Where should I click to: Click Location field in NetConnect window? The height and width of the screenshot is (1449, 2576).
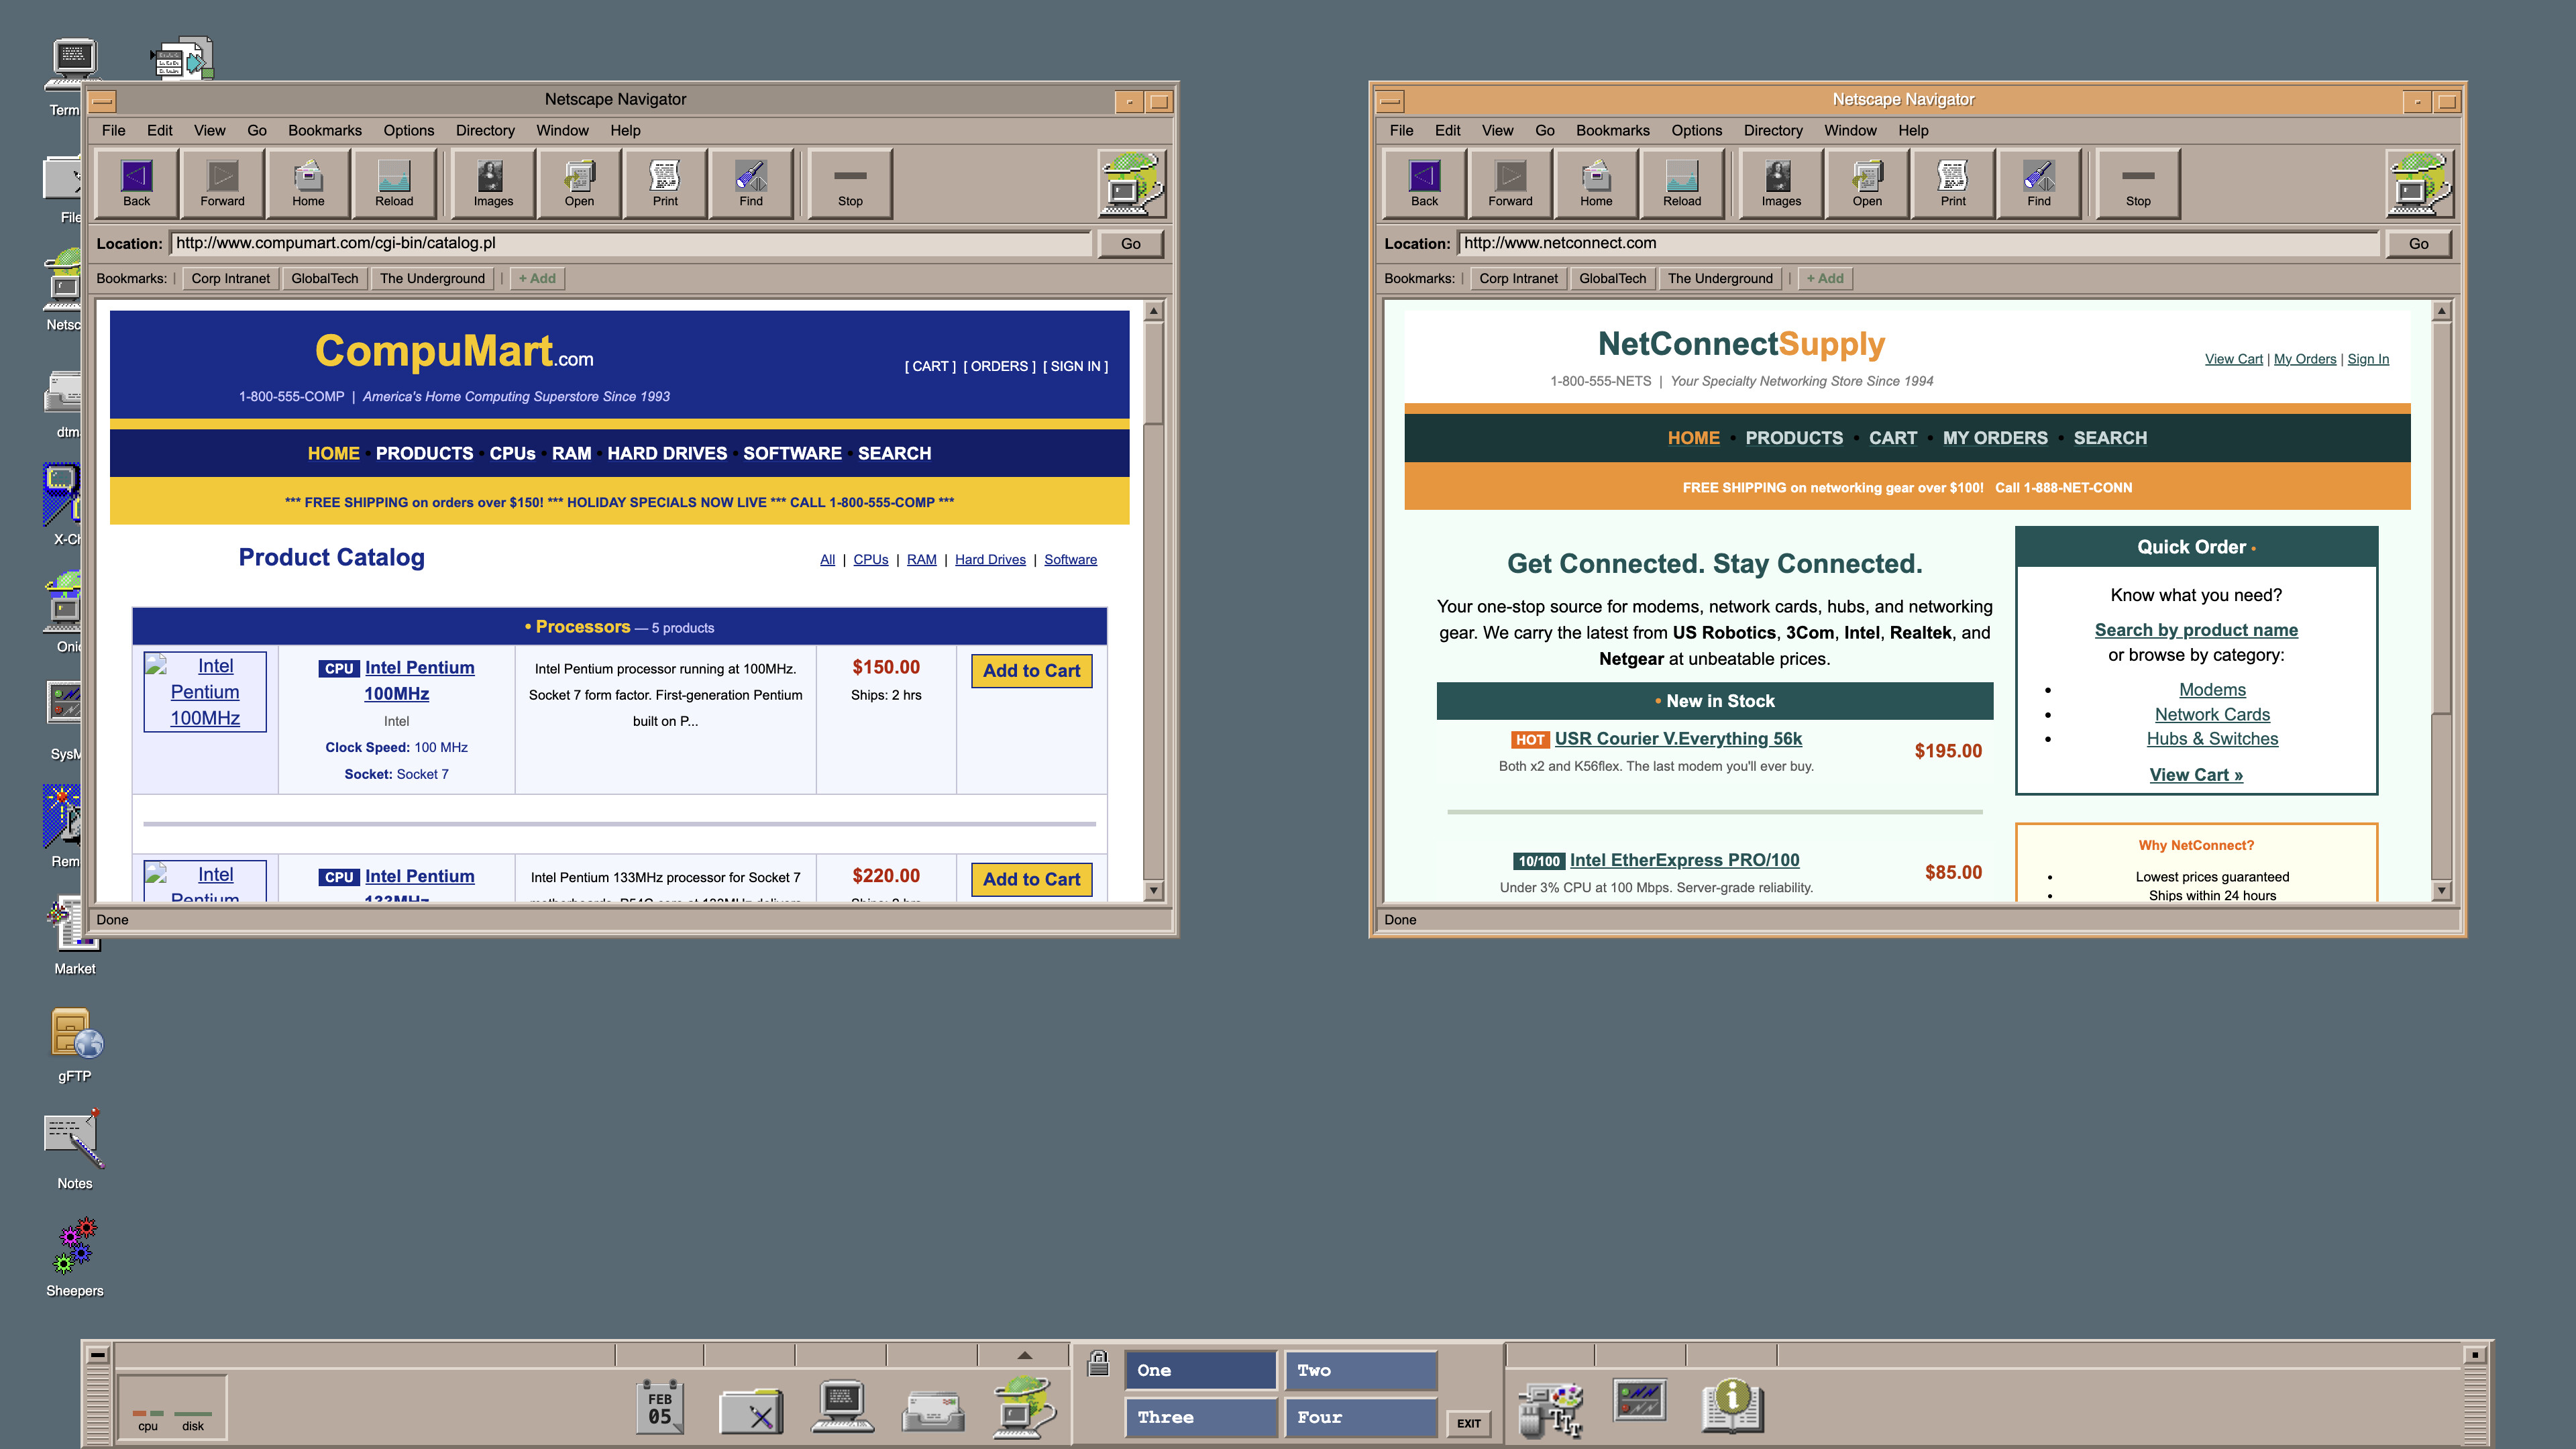1918,243
